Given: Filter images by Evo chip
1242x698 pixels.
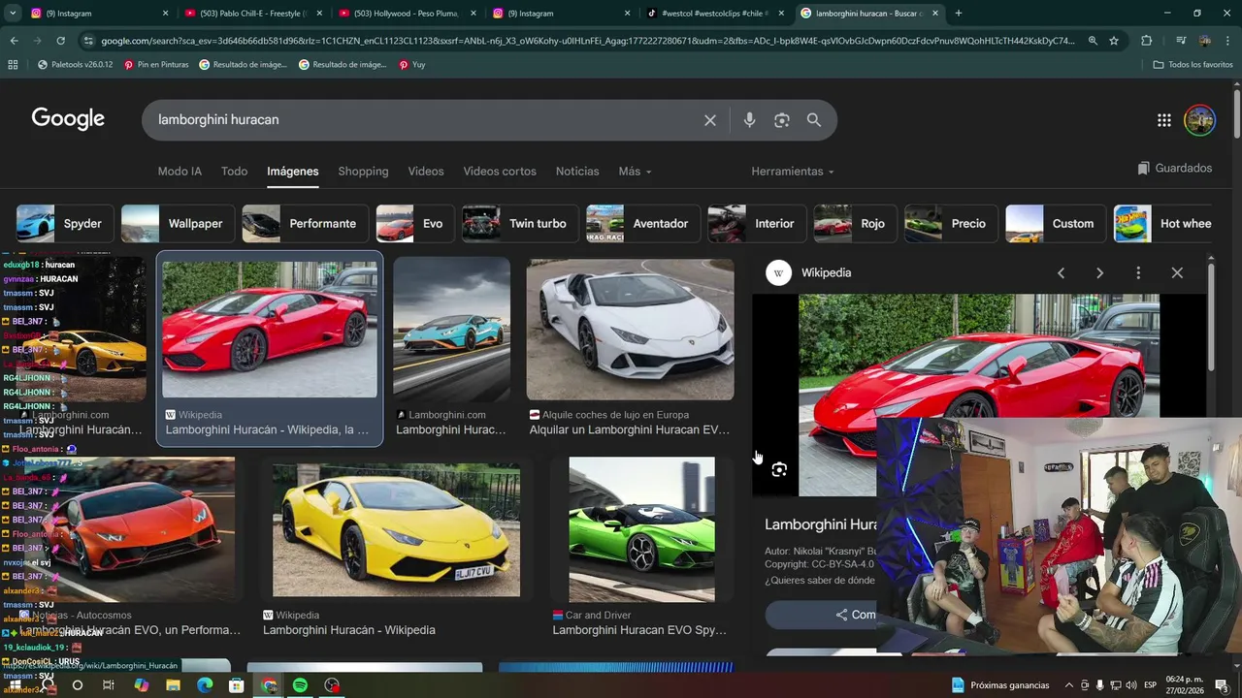Looking at the screenshot, I should click(415, 224).
